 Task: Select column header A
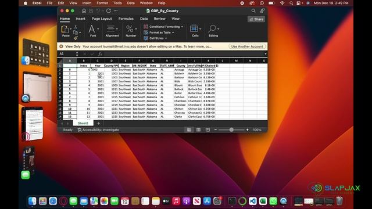(x=70, y=61)
